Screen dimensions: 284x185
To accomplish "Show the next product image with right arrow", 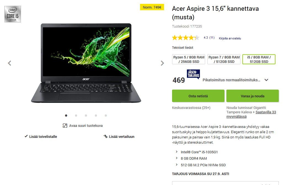I will pos(162,63).
